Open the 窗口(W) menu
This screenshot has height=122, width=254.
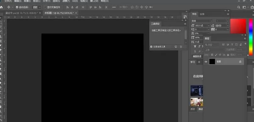[x=94, y=1]
